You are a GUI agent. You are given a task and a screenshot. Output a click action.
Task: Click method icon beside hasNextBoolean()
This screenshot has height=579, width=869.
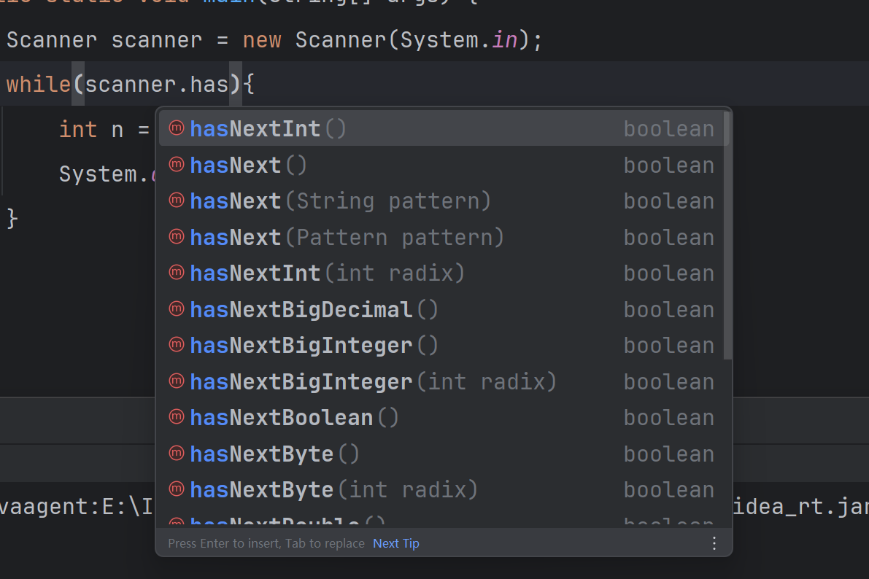(177, 416)
